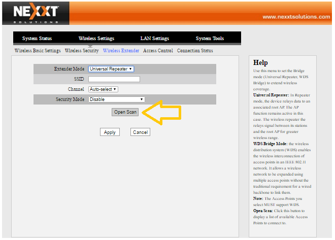Click the SSID input field

pyautogui.click(x=114, y=79)
